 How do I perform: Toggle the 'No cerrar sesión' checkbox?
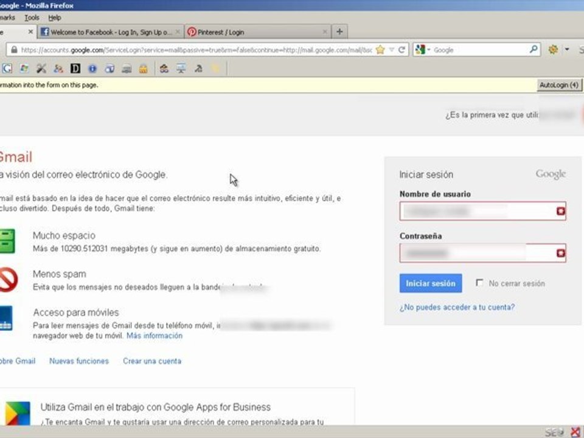tap(480, 283)
